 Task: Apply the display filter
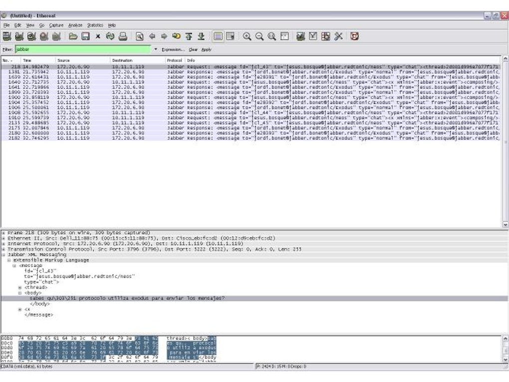click(x=206, y=50)
